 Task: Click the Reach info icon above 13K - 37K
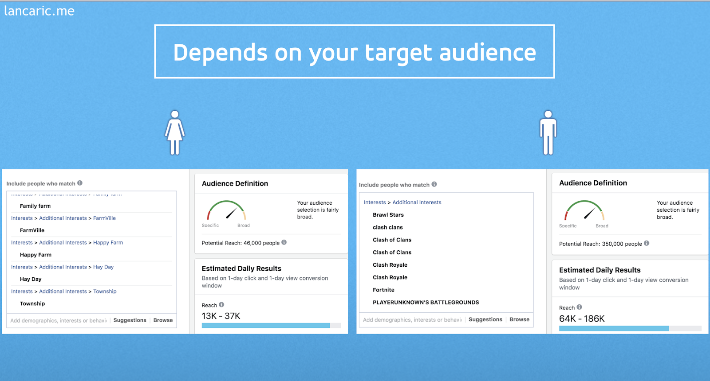click(221, 305)
